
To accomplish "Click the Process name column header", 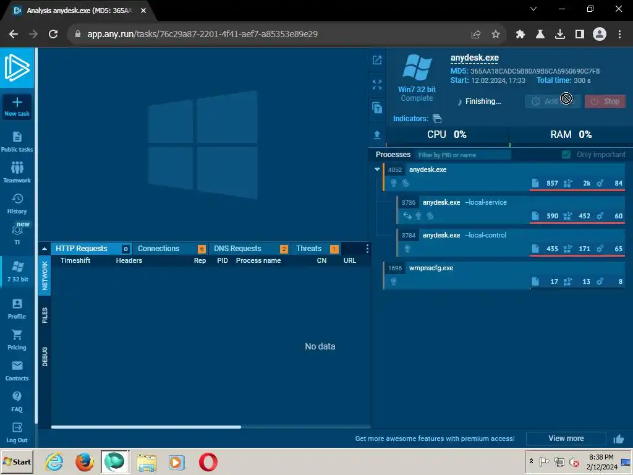I will [258, 260].
